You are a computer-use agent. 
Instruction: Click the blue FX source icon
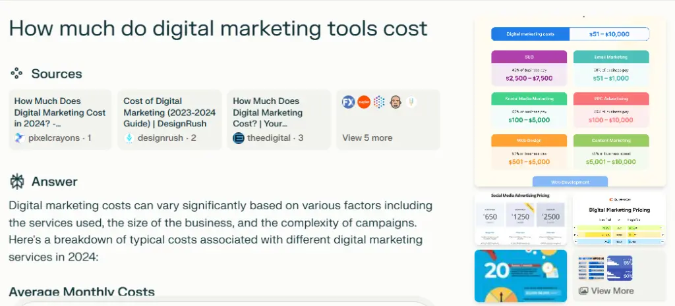pyautogui.click(x=349, y=102)
